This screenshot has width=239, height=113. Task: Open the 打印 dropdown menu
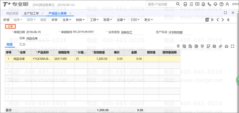135,20
